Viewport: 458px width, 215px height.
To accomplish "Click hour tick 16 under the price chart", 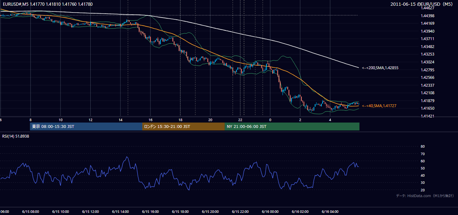I will tap(151, 120).
